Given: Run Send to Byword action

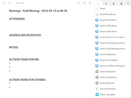Looking at the screenshot, I should pyautogui.click(x=107, y=83).
